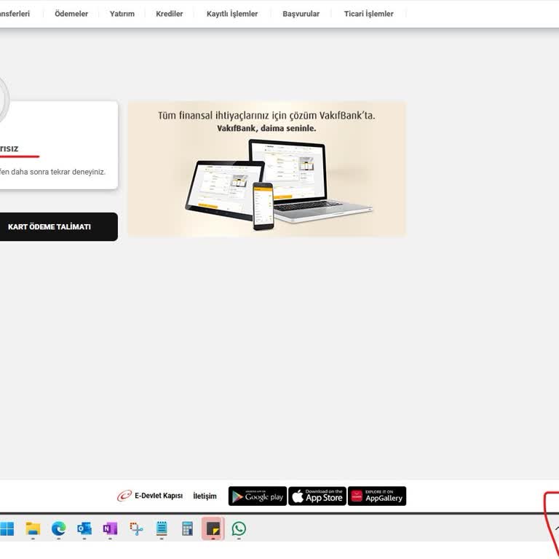Open the Windows Start menu
559x559 pixels.
click(7, 528)
